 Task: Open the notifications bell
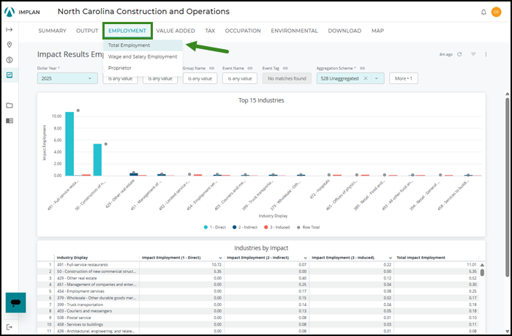pos(483,12)
